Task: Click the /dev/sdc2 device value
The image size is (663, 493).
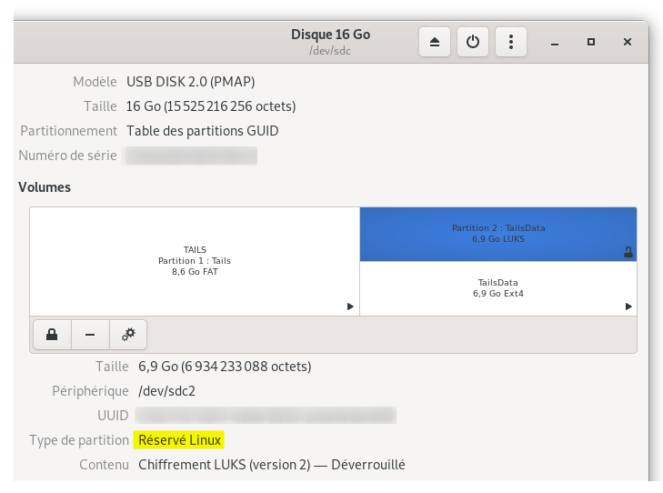Action: pyautogui.click(x=167, y=391)
